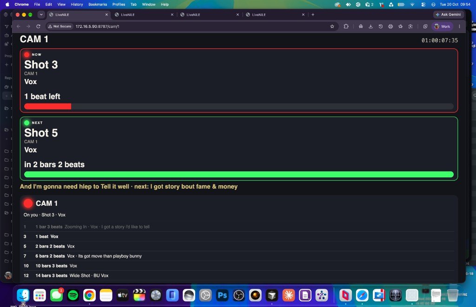Open Final Cut Pro from the dock
The image size is (476, 307).
coord(139,295)
